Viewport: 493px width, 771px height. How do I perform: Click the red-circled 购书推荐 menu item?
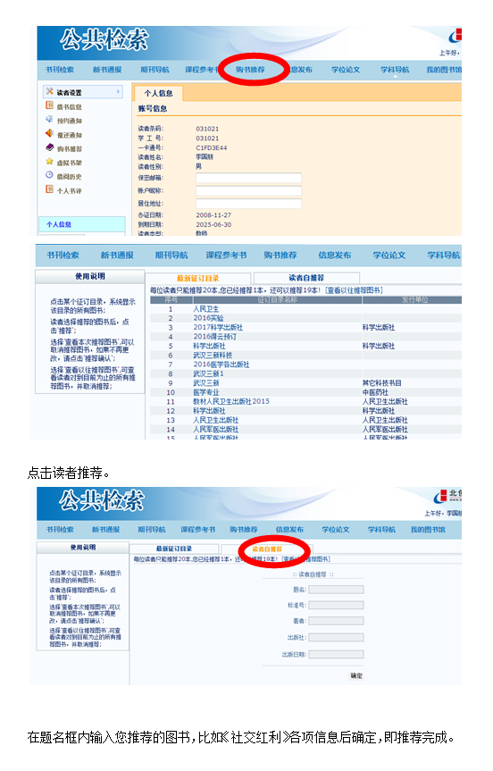[250, 70]
